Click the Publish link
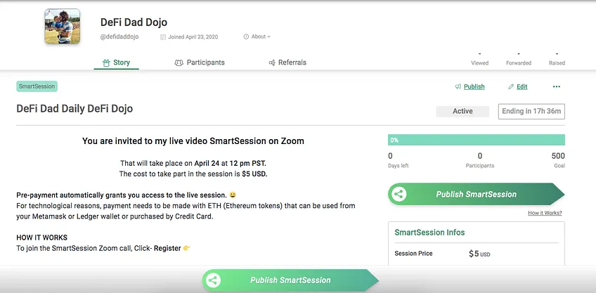 pos(474,86)
